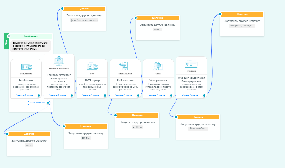285x168 pixels.
Task: Open the Цепочка block for фейсбук мессенджер
Action: (84, 18)
